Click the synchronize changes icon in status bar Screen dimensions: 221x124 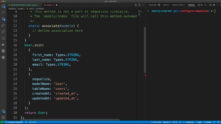click(x=26, y=122)
